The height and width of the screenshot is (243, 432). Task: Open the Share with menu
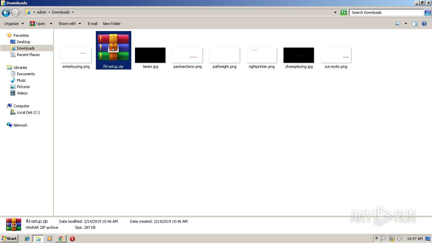70,24
